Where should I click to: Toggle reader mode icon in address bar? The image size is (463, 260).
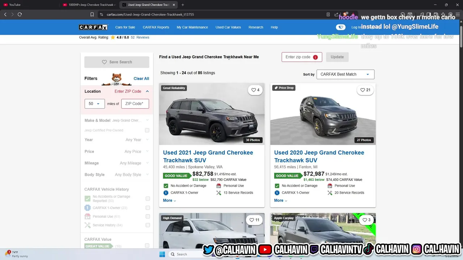[328, 14]
